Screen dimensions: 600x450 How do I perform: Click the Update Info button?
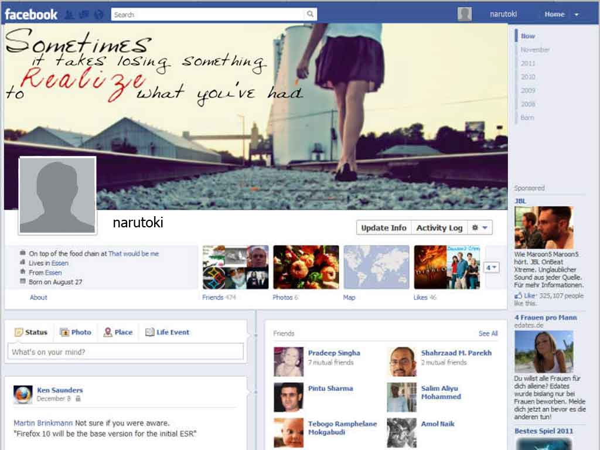click(383, 228)
